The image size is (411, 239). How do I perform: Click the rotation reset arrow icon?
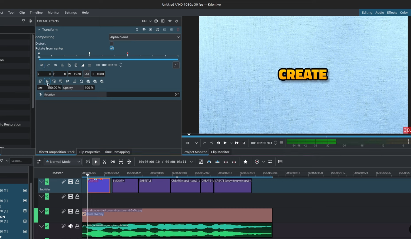click(40, 94)
